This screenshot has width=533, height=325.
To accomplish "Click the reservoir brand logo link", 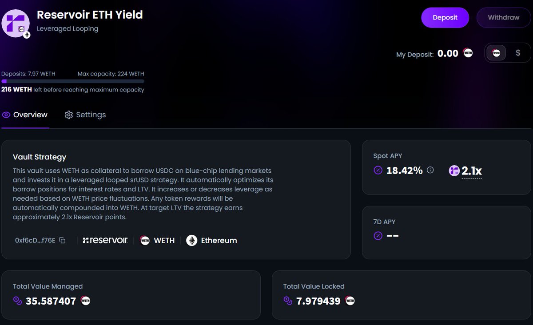I will pyautogui.click(x=105, y=241).
